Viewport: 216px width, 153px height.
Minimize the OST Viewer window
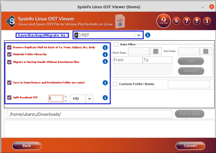(x=203, y=7)
